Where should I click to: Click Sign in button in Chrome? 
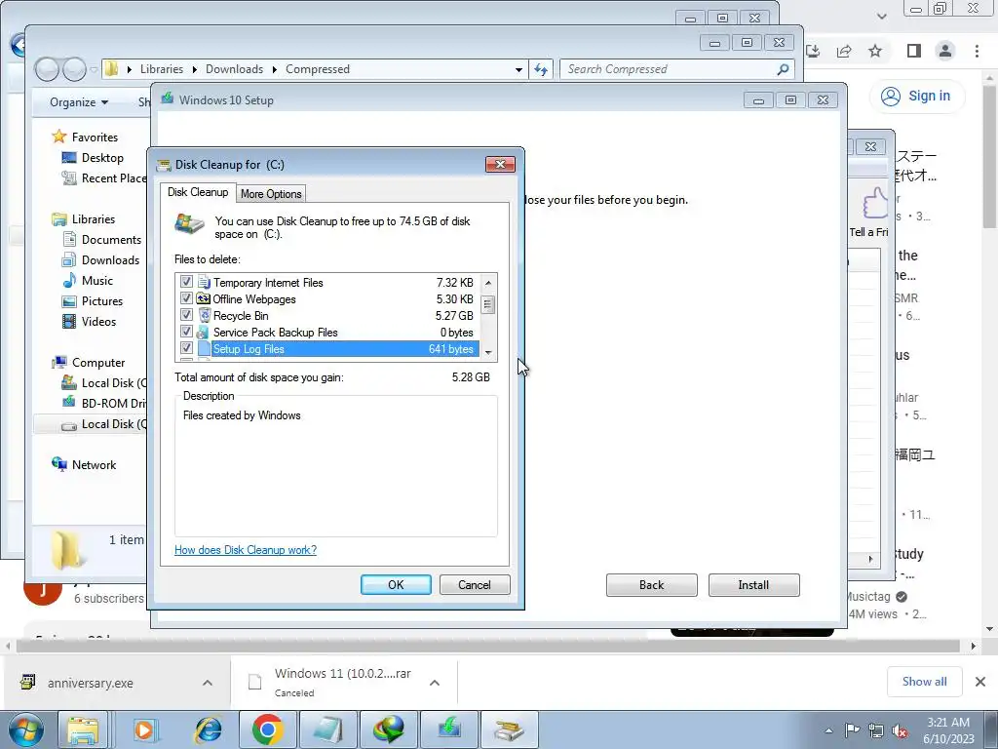tap(916, 97)
